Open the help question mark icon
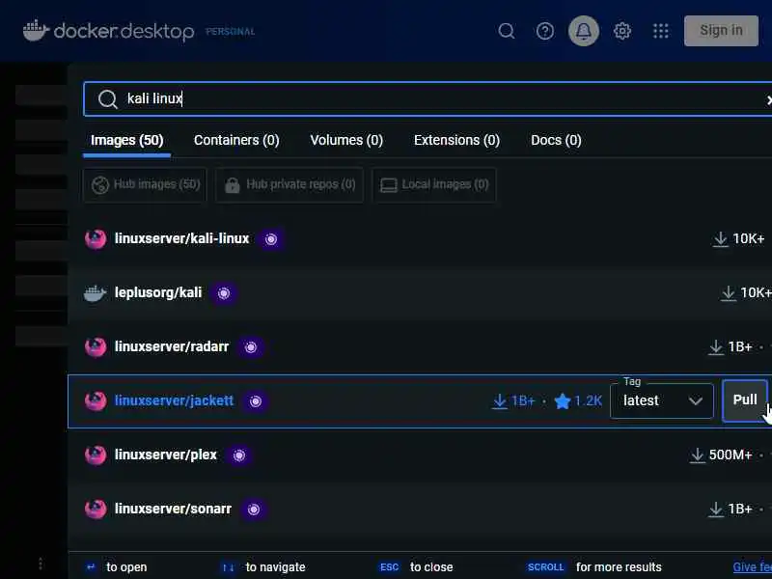The height and width of the screenshot is (579, 772). coord(544,31)
